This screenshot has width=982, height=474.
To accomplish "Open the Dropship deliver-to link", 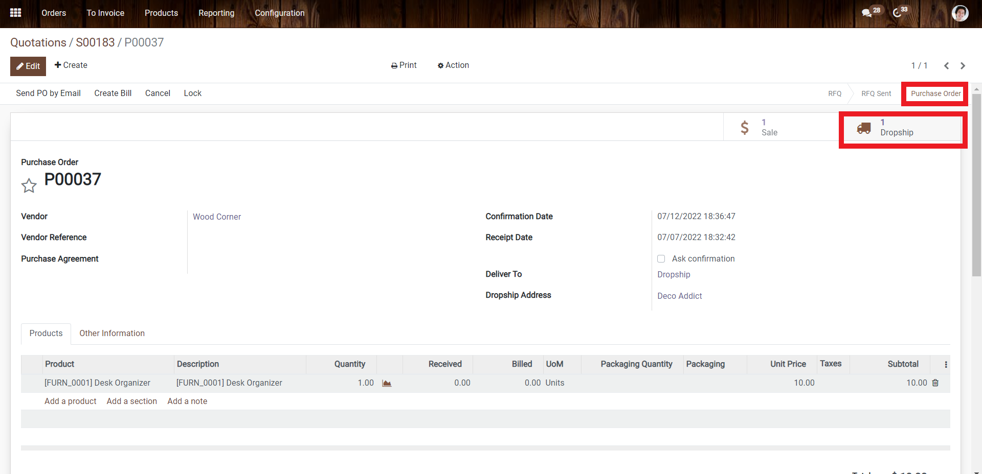I will point(674,275).
